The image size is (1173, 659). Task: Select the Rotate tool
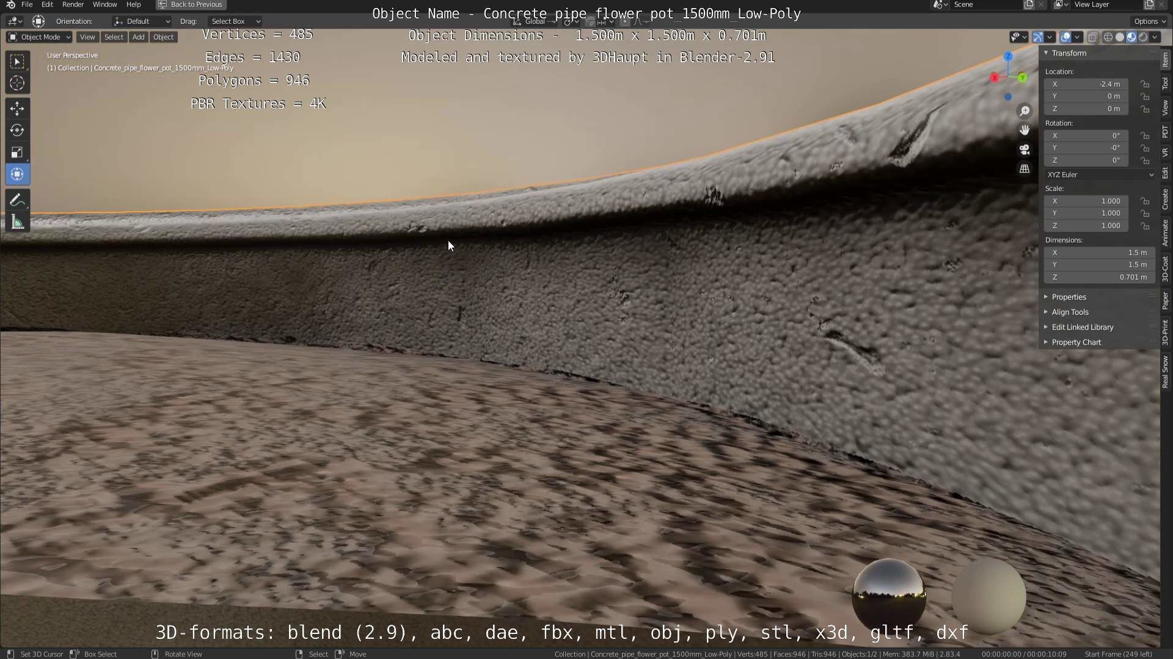pyautogui.click(x=17, y=131)
